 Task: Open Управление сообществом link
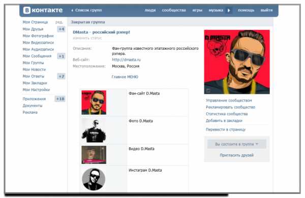pos(229,101)
